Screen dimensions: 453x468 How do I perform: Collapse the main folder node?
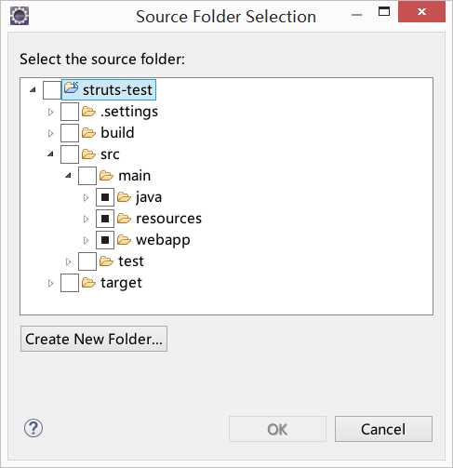click(x=68, y=176)
